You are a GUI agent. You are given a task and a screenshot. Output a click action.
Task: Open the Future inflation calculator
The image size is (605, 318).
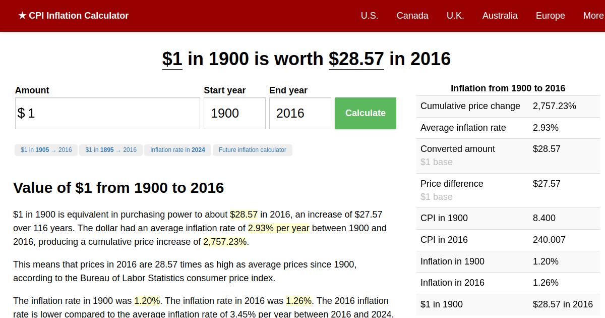pyautogui.click(x=252, y=150)
